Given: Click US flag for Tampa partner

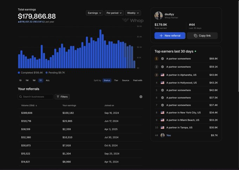Looking at the screenshot, I should pyautogui.click(x=162, y=128).
